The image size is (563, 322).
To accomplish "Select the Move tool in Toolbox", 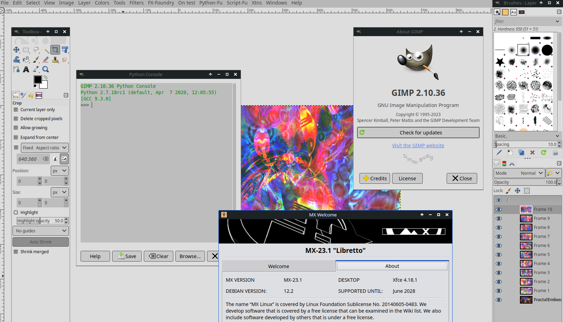I will pos(16,50).
